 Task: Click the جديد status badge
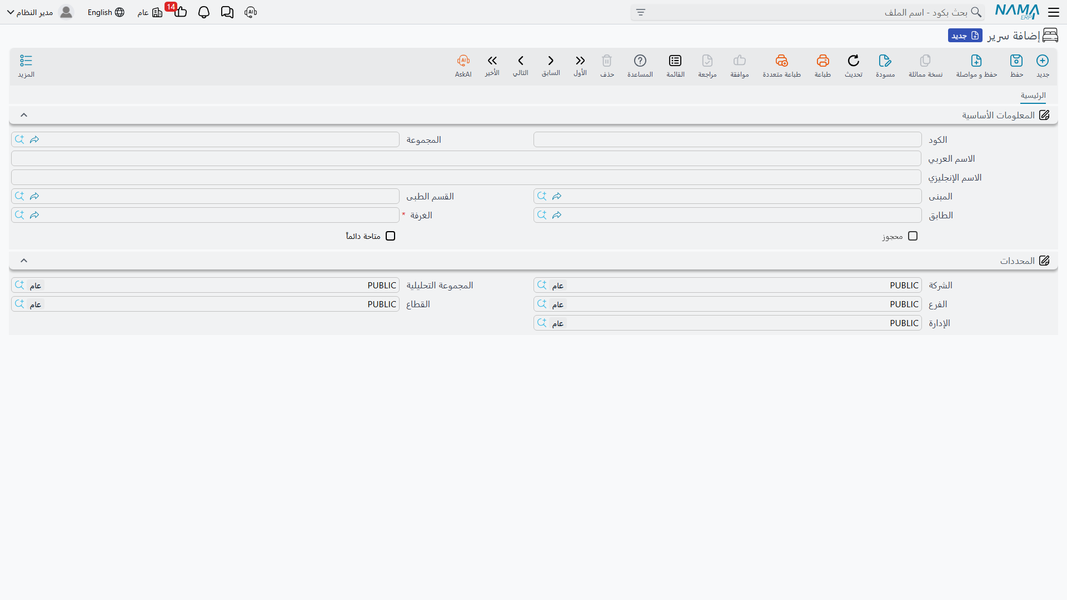point(965,36)
